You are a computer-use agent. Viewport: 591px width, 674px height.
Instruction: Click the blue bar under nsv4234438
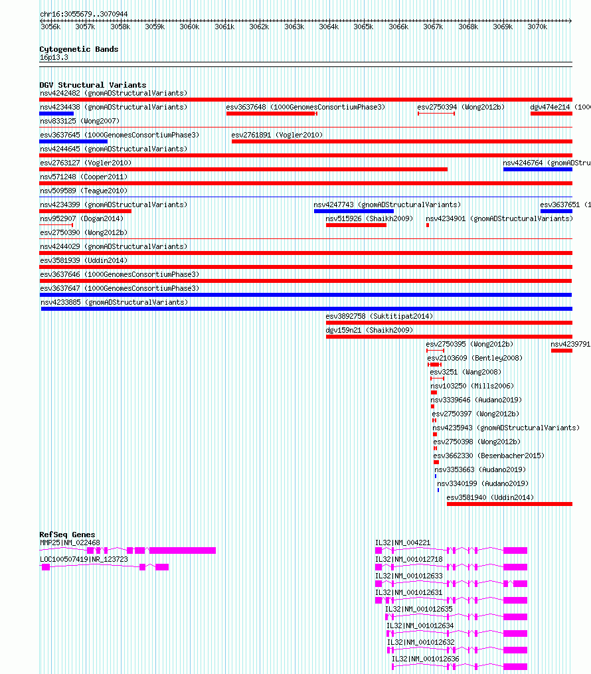pos(56,114)
